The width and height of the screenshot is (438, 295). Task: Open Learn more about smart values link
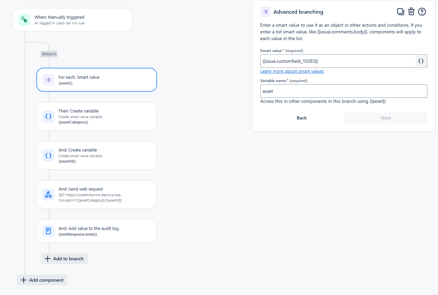pyautogui.click(x=292, y=71)
